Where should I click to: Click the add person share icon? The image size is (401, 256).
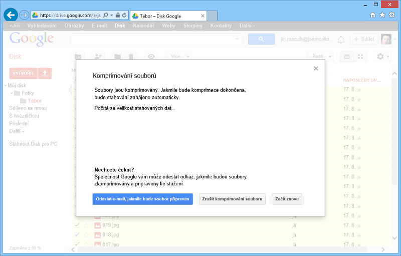point(98,57)
